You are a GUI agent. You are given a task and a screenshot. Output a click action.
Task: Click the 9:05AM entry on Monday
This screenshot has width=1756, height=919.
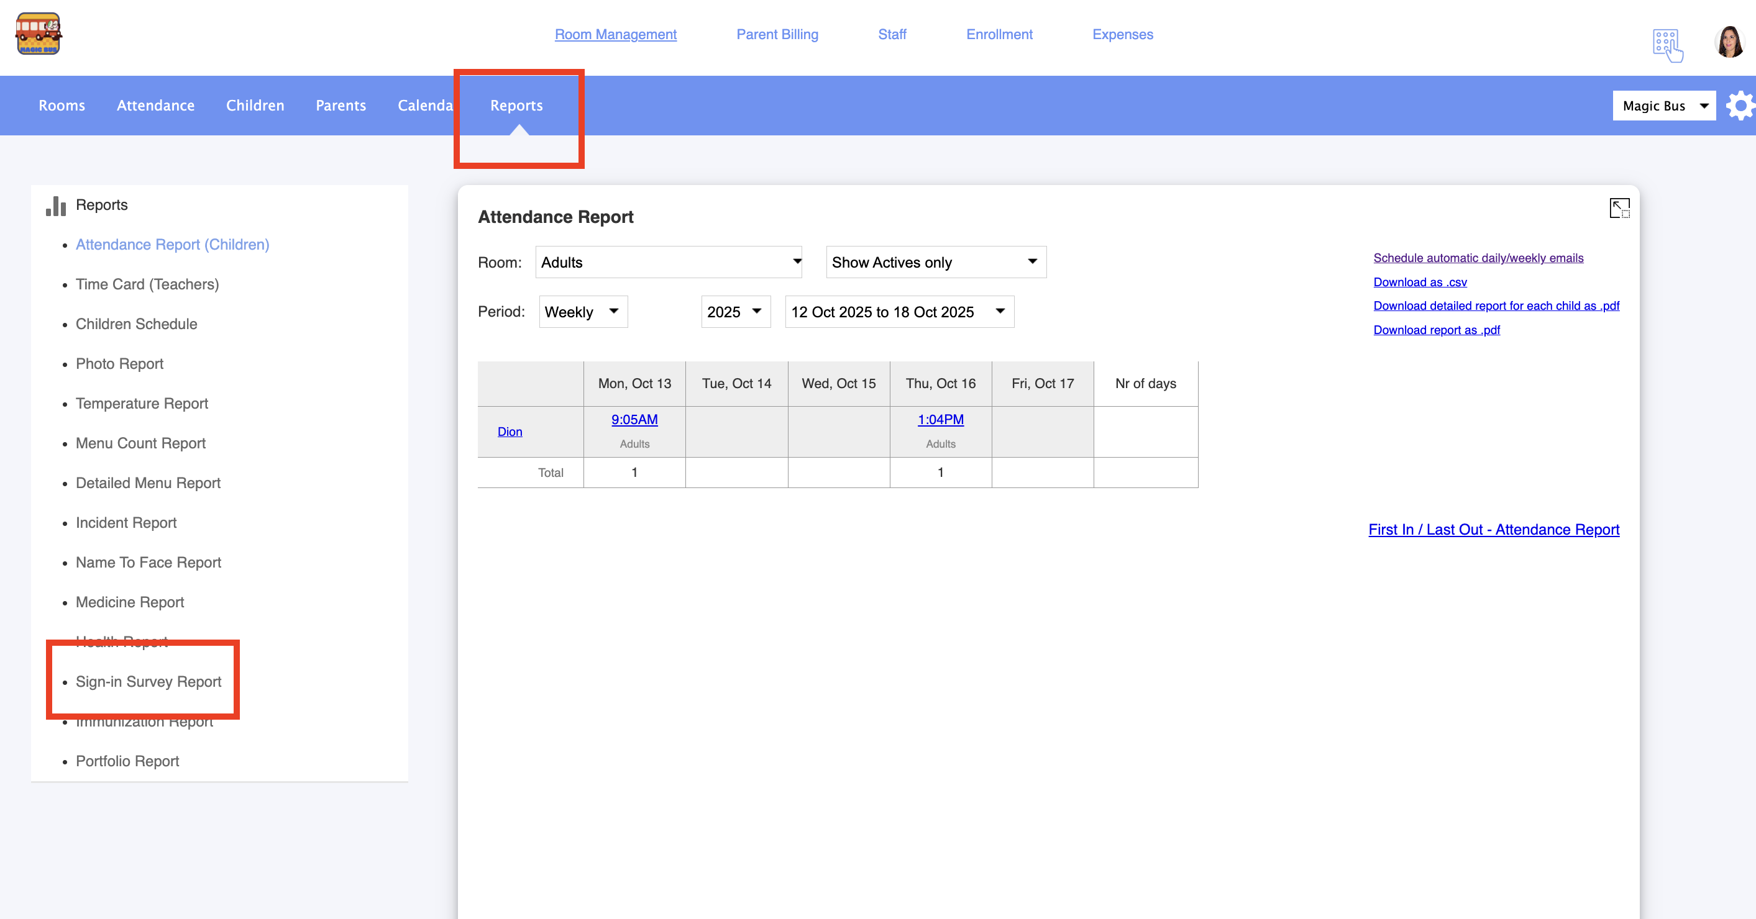click(634, 420)
